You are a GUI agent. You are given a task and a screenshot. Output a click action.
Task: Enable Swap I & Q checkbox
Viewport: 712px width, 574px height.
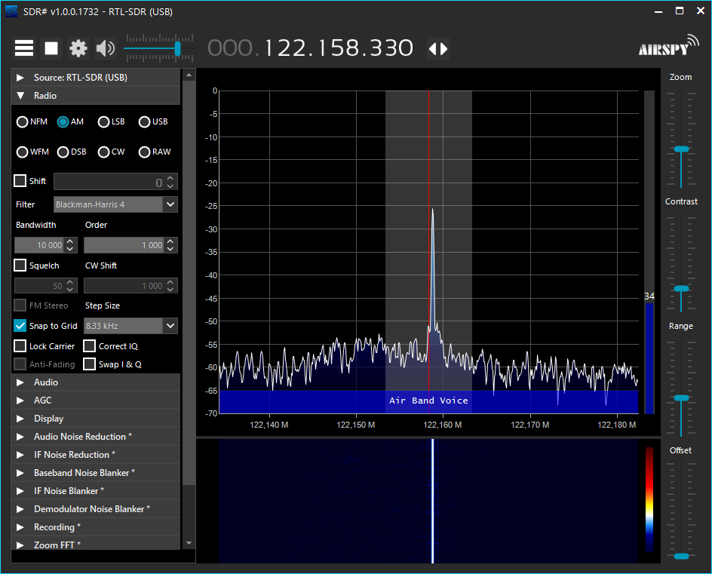[90, 364]
